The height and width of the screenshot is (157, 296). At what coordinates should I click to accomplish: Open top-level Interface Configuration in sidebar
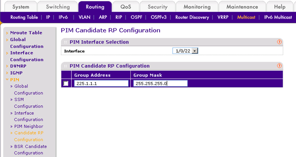(27, 56)
